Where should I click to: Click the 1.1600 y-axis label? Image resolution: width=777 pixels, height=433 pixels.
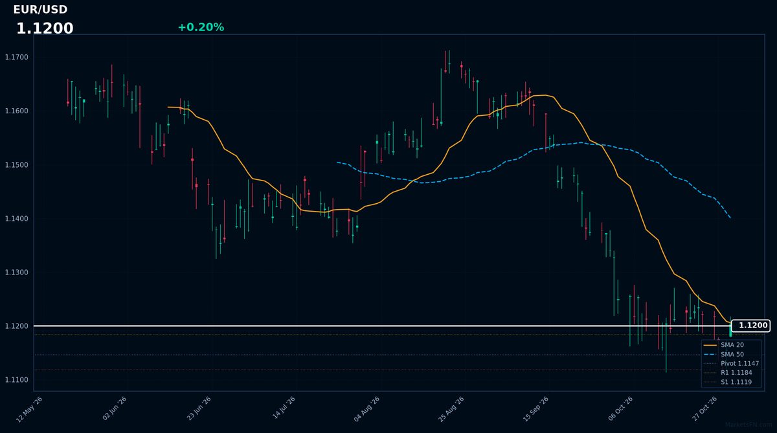click(16, 111)
